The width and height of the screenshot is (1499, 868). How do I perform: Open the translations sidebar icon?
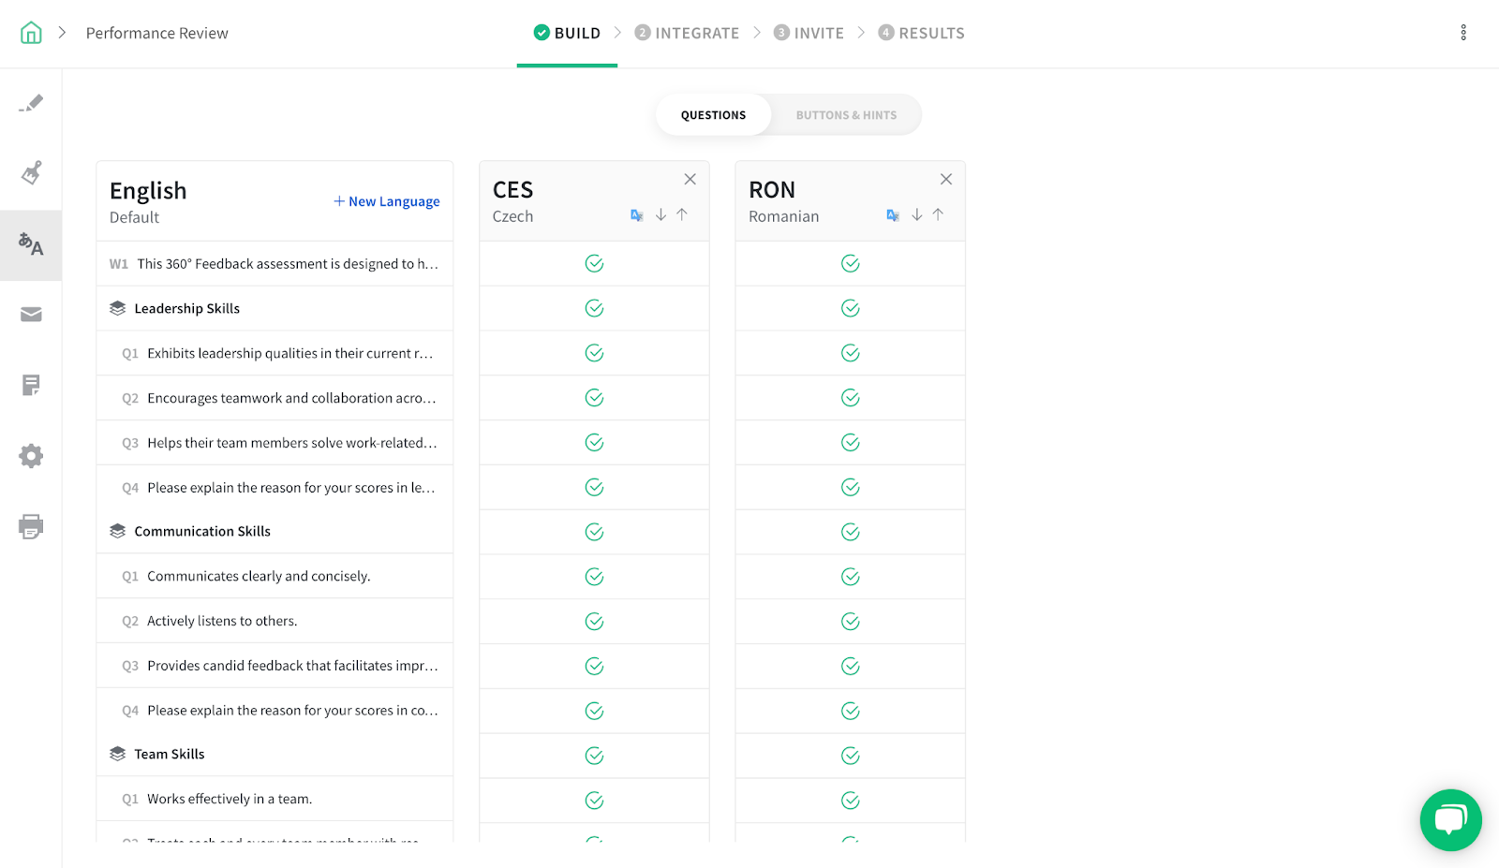[x=31, y=245]
